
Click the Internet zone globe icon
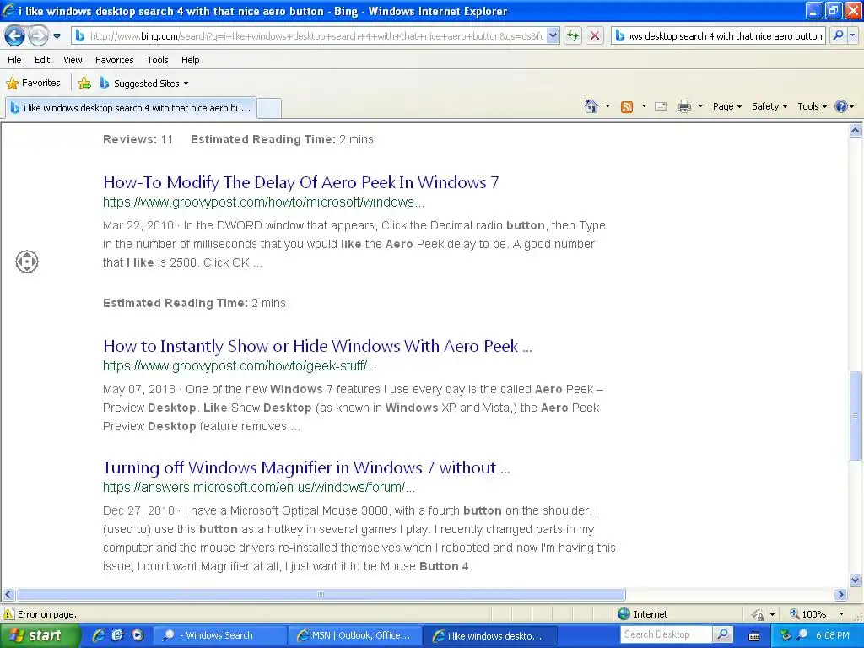[x=624, y=614]
